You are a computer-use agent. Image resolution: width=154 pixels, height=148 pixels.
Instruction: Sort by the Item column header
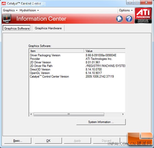[x=56, y=51]
